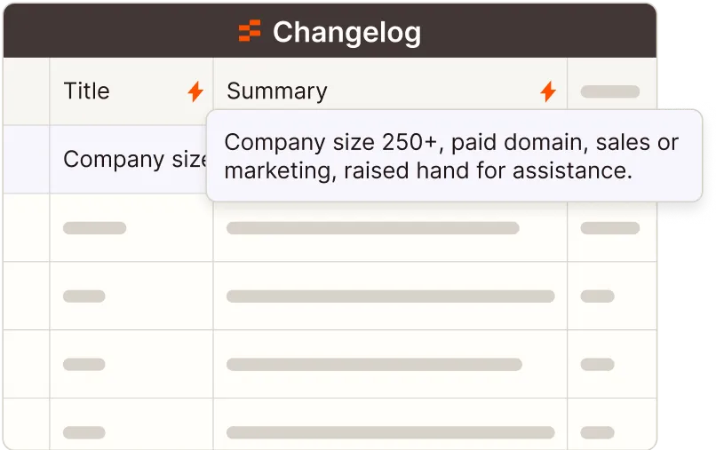
Task: Click the orange Changelog logo icon
Action: tap(250, 32)
